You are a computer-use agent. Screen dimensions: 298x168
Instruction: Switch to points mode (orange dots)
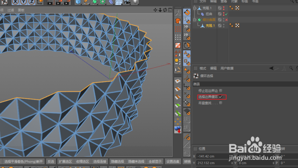(178, 29)
